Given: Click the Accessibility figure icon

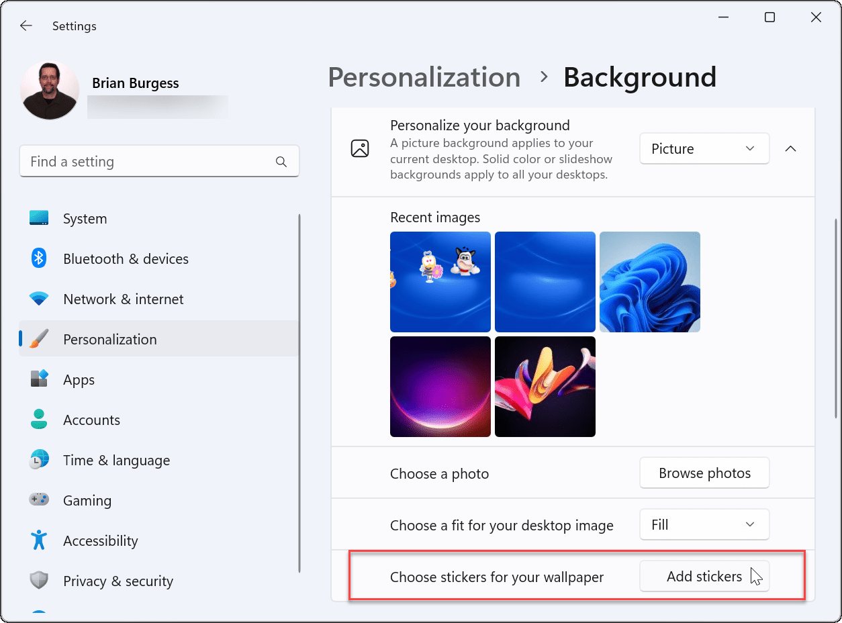Looking at the screenshot, I should click(39, 540).
